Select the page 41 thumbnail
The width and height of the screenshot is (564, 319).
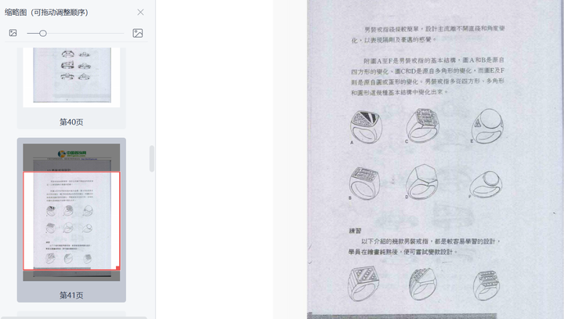pyautogui.click(x=71, y=212)
